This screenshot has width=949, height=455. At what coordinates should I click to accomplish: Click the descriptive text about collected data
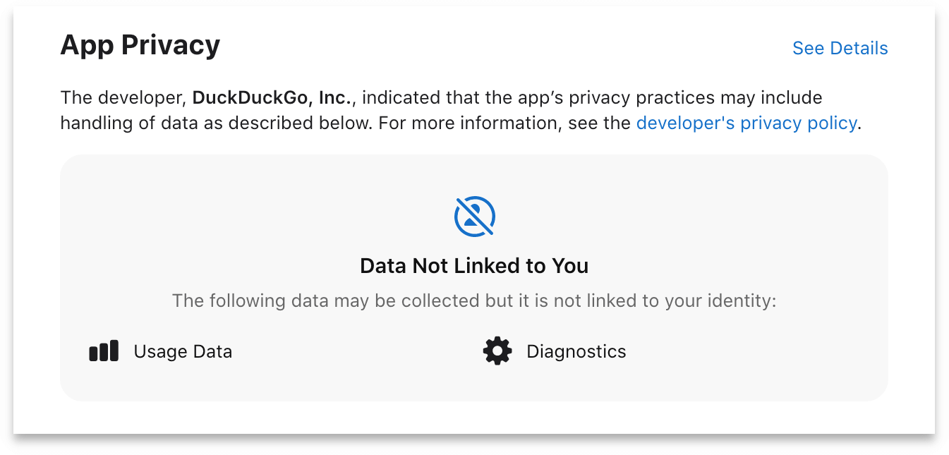tap(474, 300)
